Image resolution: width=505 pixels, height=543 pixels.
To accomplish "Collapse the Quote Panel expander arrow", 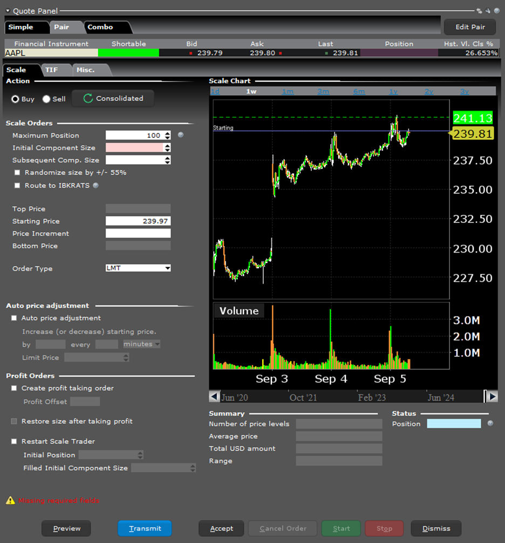I will (x=8, y=11).
